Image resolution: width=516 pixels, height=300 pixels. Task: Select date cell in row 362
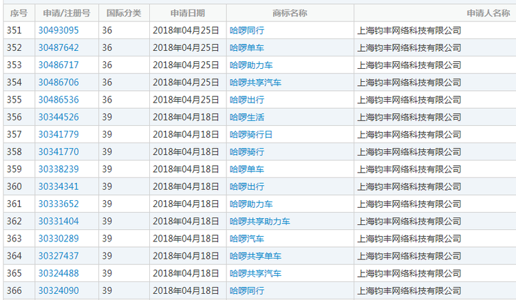188,221
